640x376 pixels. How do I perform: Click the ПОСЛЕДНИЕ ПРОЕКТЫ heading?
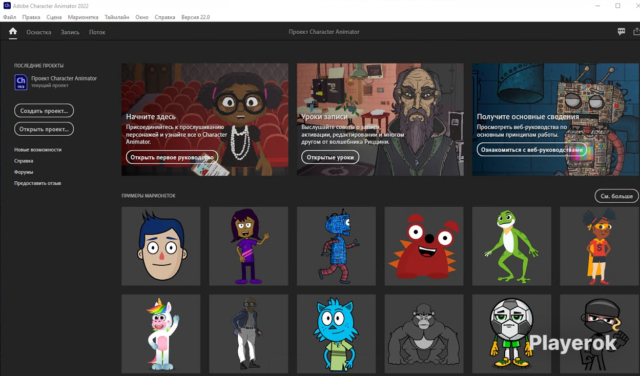pyautogui.click(x=39, y=66)
